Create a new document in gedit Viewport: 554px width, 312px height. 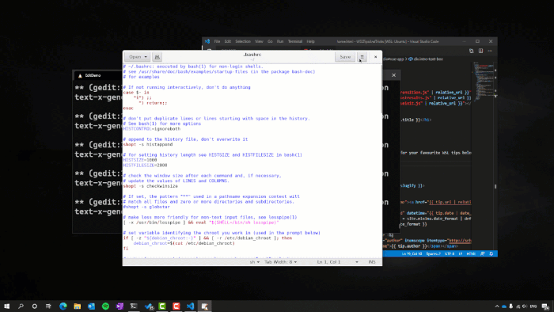point(157,57)
